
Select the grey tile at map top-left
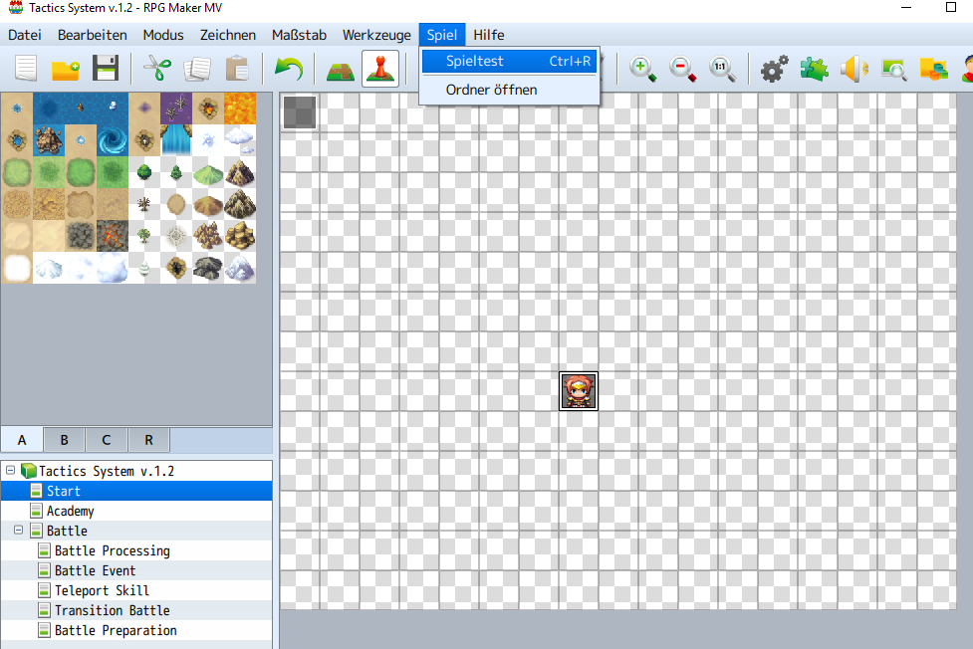click(300, 112)
